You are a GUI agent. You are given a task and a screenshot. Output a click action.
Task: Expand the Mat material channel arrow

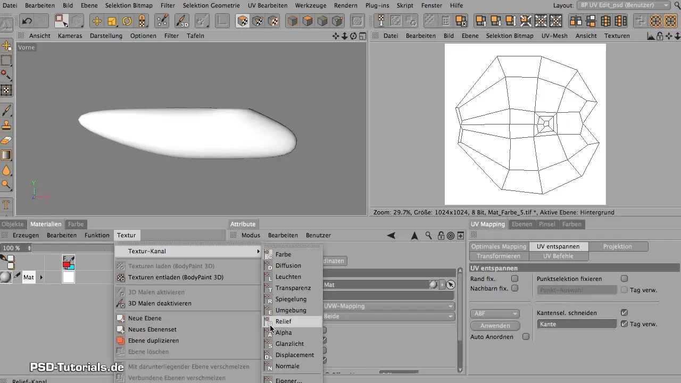click(41, 277)
